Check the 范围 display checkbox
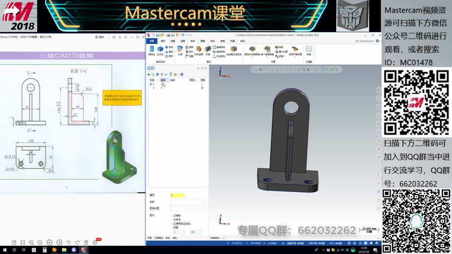The width and height of the screenshot is (452, 254). coord(172,227)
